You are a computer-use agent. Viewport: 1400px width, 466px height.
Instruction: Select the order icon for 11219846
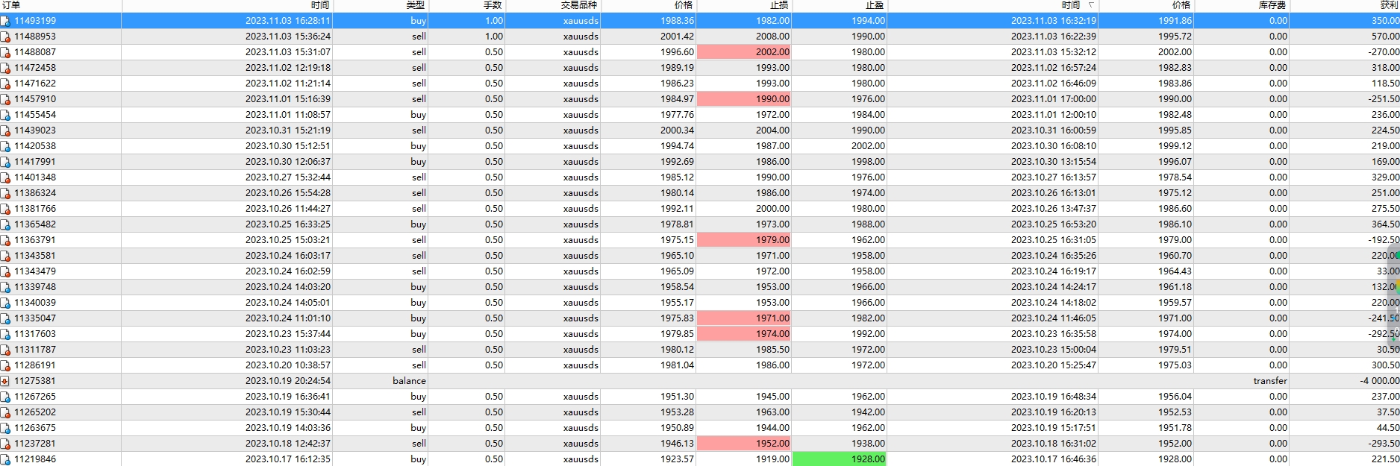(5, 459)
